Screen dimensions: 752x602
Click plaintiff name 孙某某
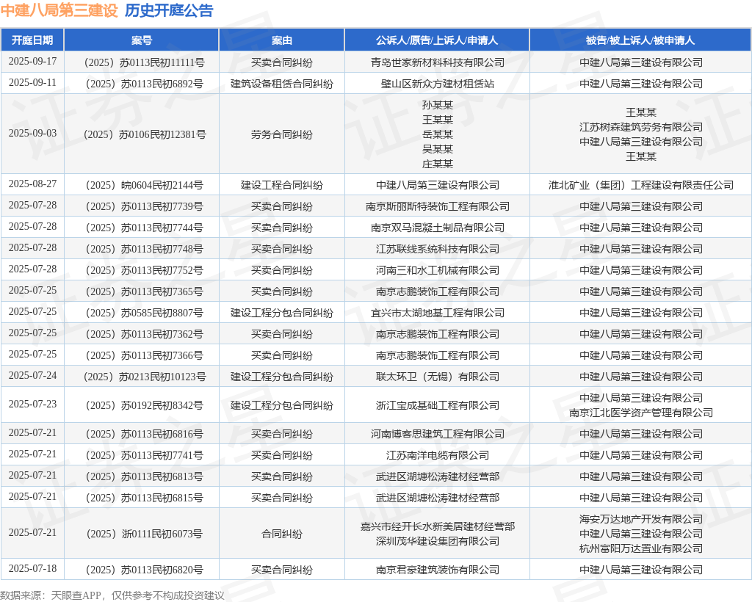click(x=438, y=105)
